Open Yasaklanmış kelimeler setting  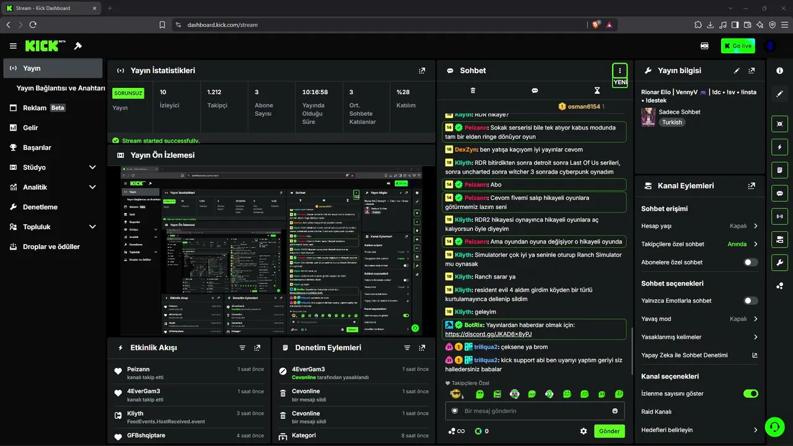699,337
